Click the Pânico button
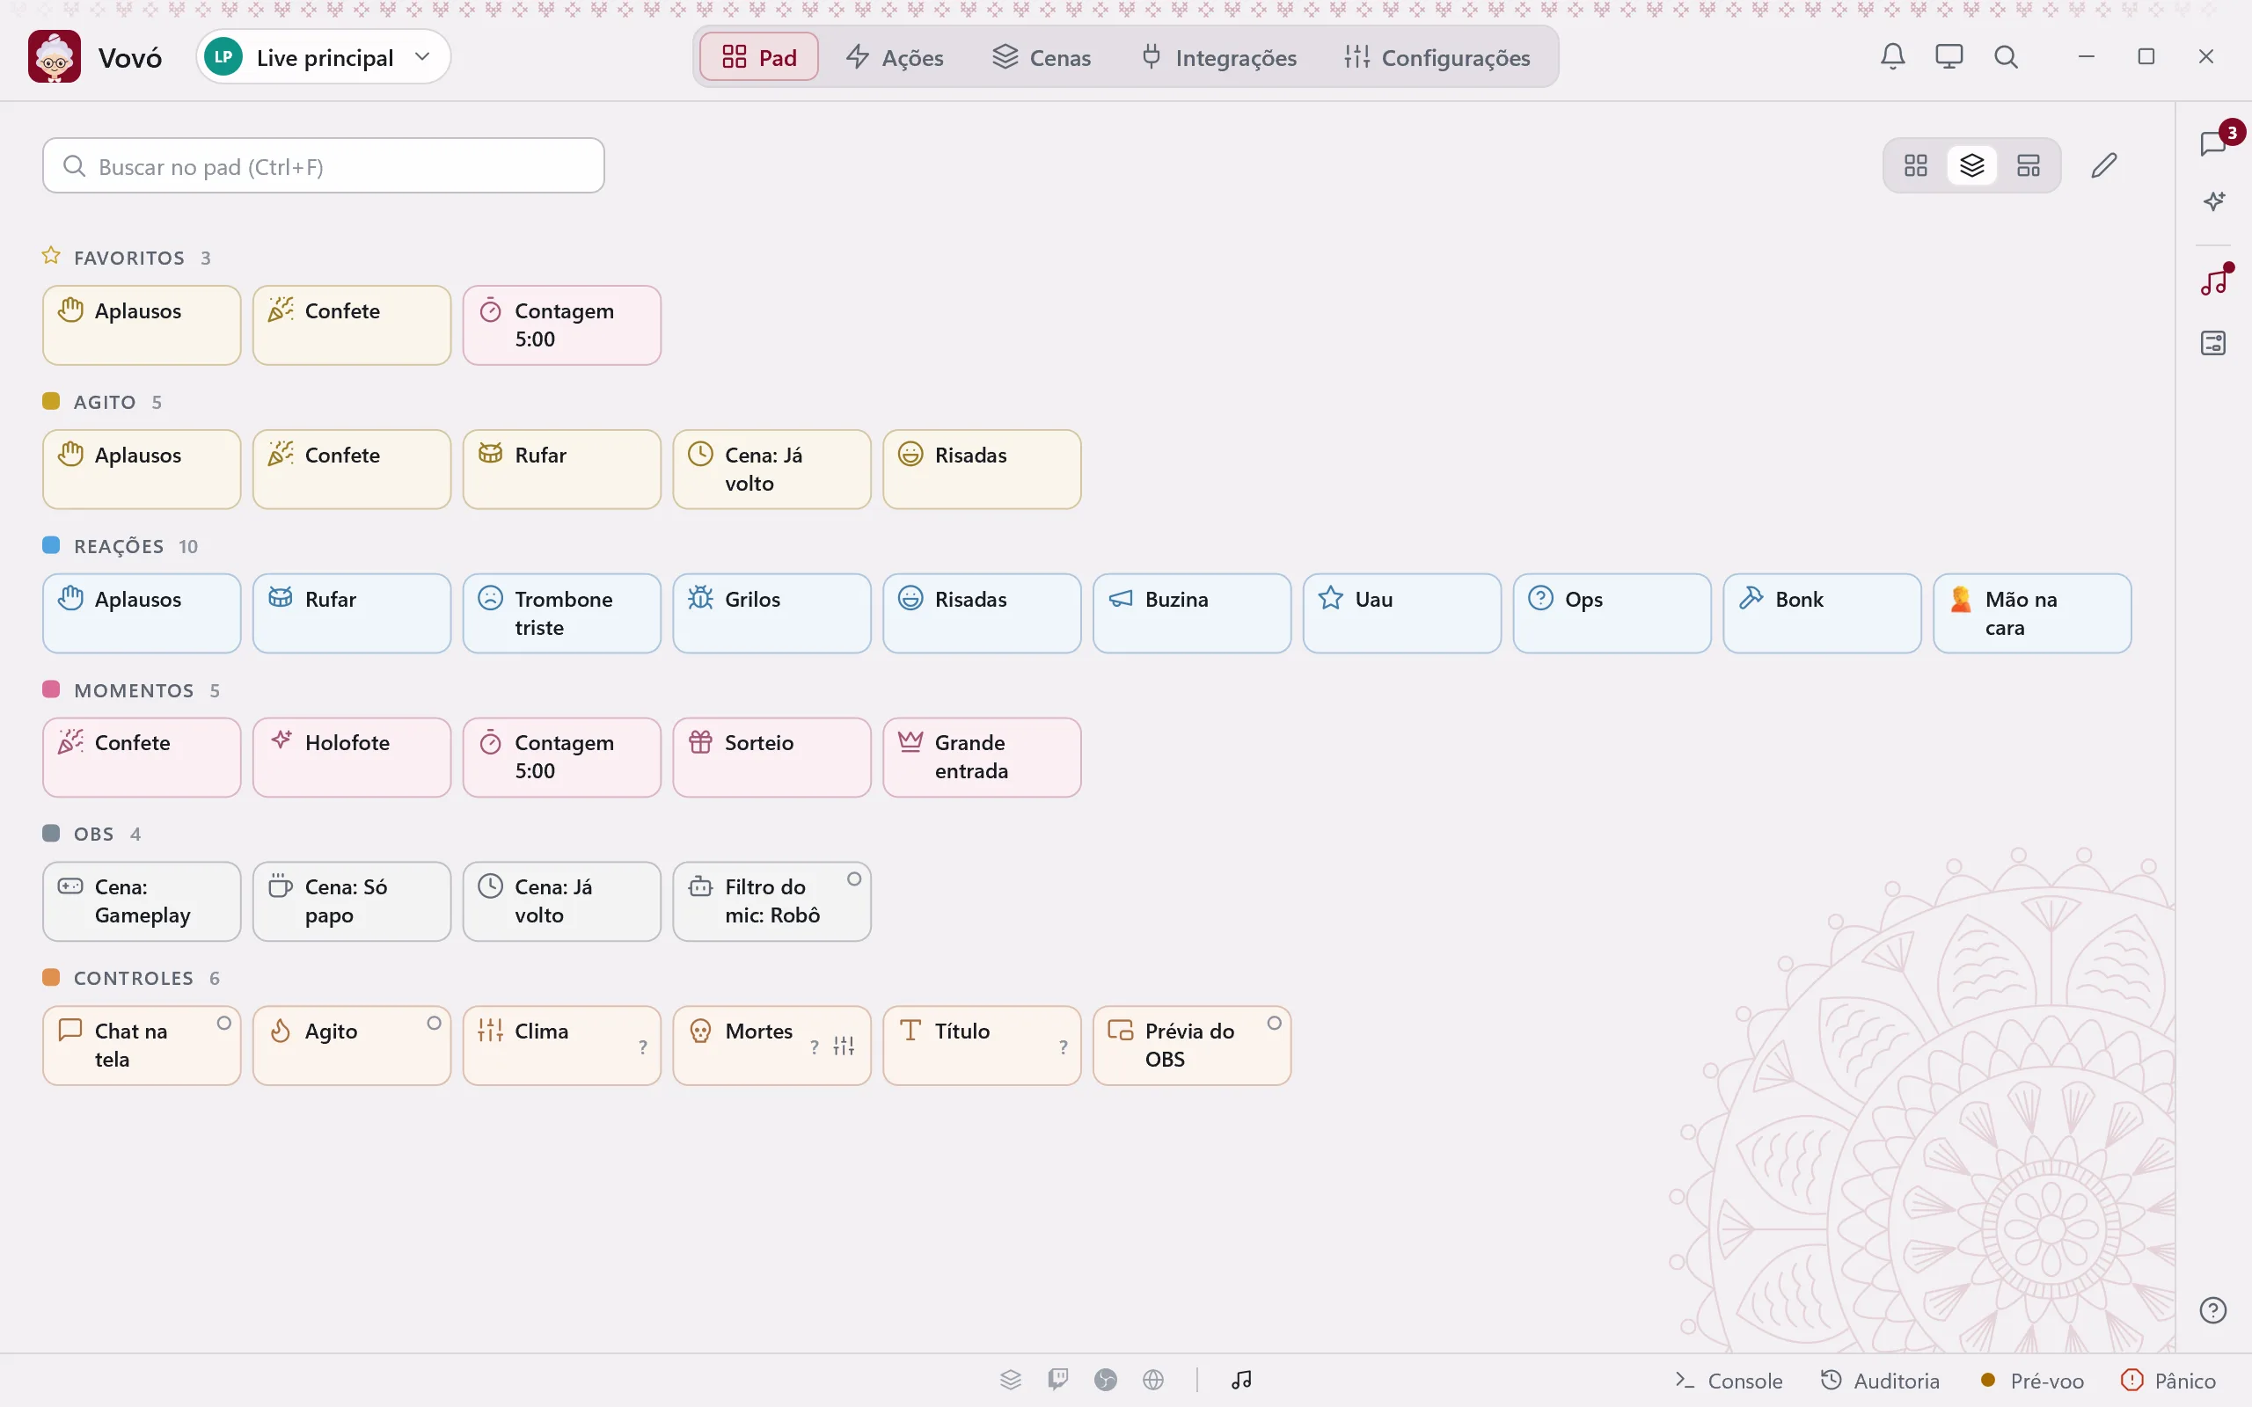Viewport: 2252px width, 1407px height. tap(2168, 1381)
